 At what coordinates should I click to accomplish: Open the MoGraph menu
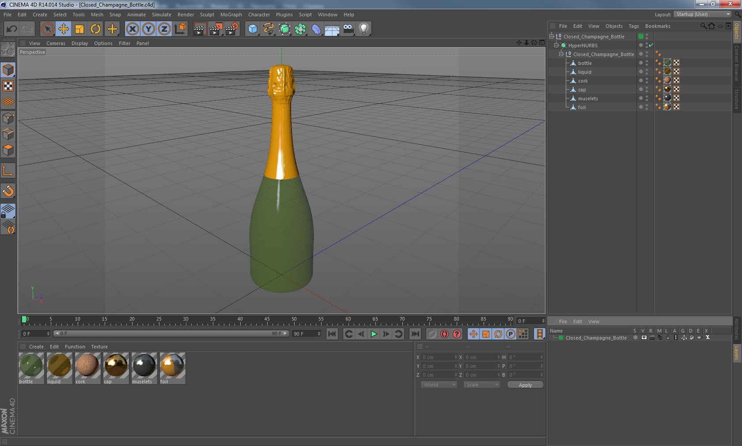click(x=231, y=15)
